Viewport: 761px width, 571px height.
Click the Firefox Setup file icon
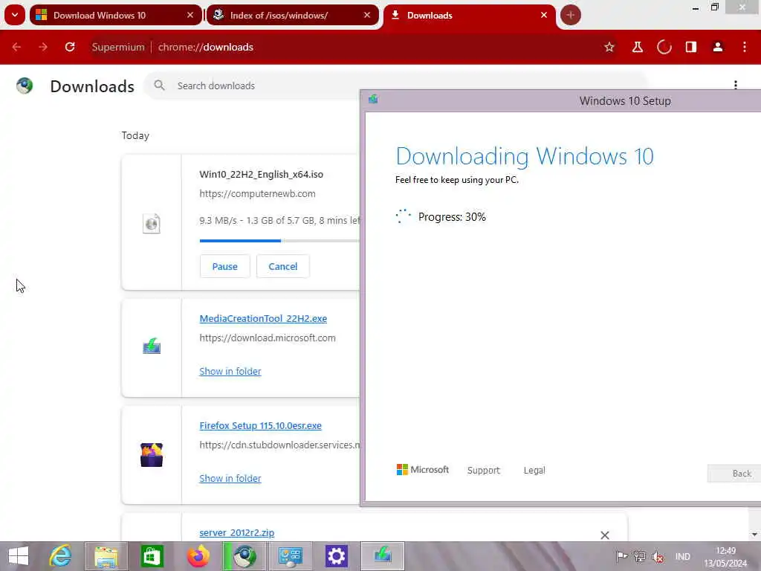(152, 454)
